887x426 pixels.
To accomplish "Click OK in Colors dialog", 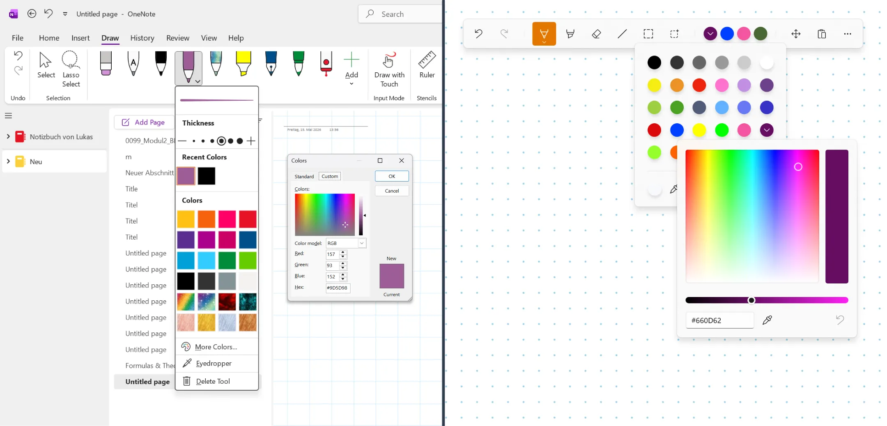I will pyautogui.click(x=392, y=176).
